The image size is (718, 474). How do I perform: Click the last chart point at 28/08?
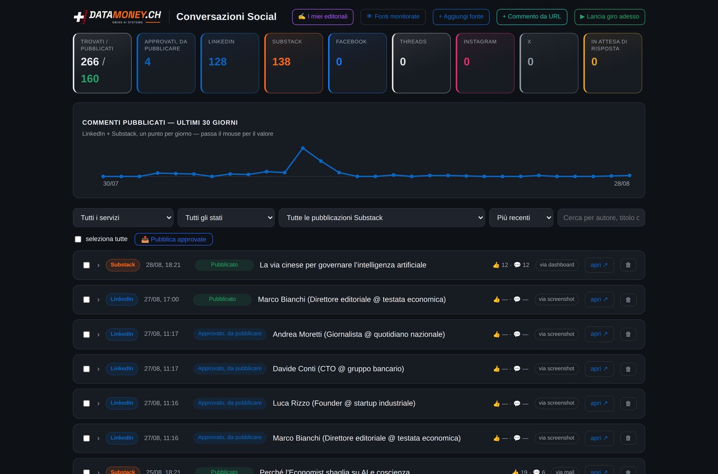click(629, 175)
